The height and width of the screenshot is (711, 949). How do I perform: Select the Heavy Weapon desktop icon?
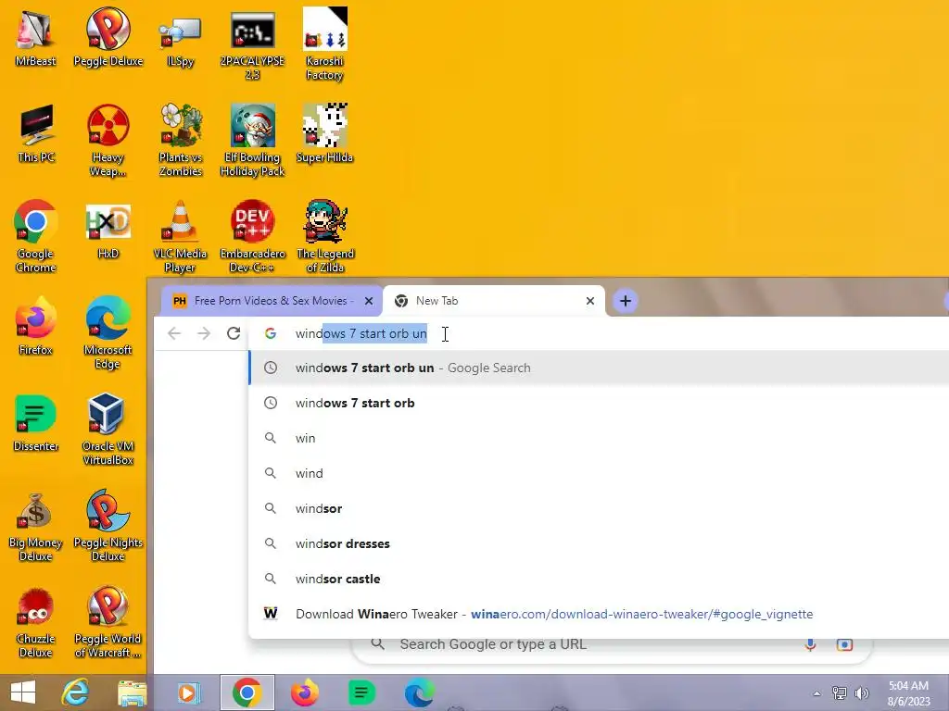(108, 141)
